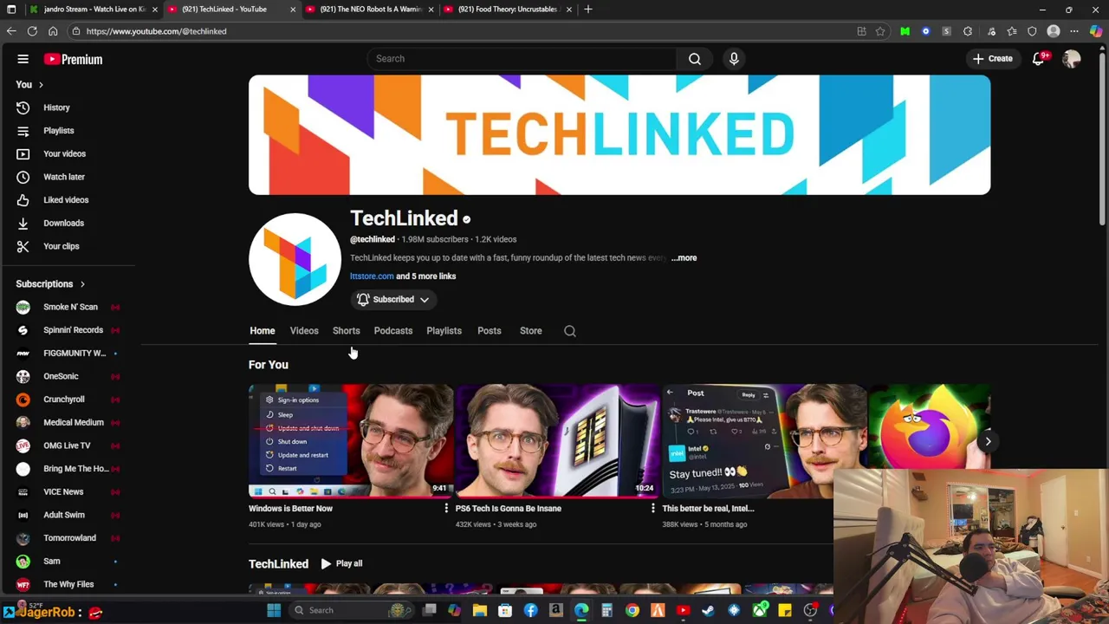This screenshot has height=624, width=1109.
Task: Expand the You section chevron
Action: pyautogui.click(x=41, y=85)
